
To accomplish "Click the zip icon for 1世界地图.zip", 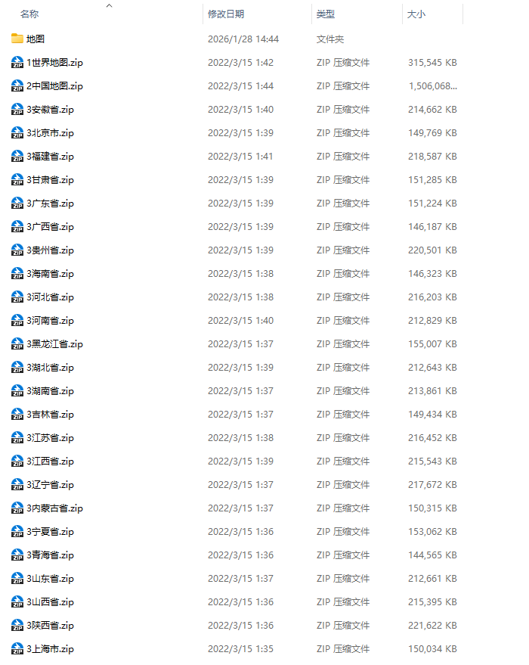I will pyautogui.click(x=17, y=62).
